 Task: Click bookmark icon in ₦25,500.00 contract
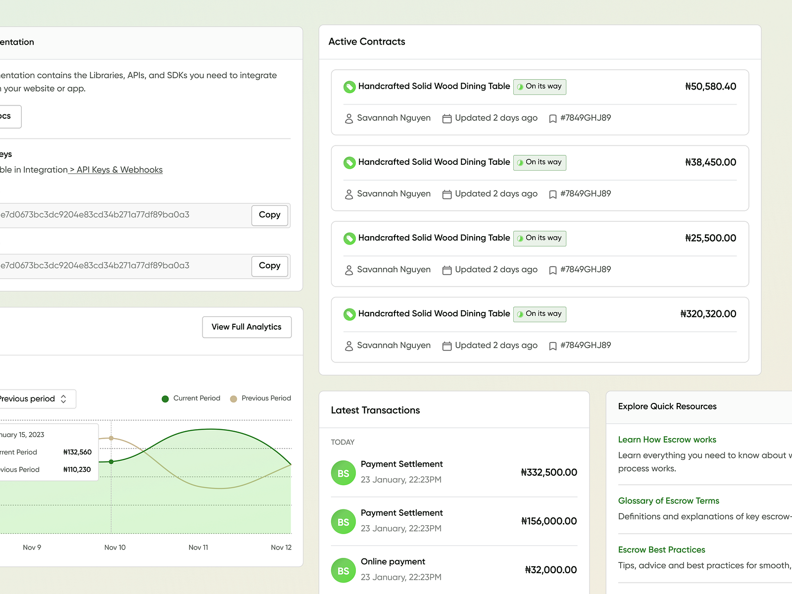(x=553, y=270)
